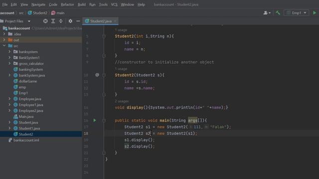This screenshot has width=319, height=179.
Task: Open the Build menu
Action: click(x=82, y=4)
